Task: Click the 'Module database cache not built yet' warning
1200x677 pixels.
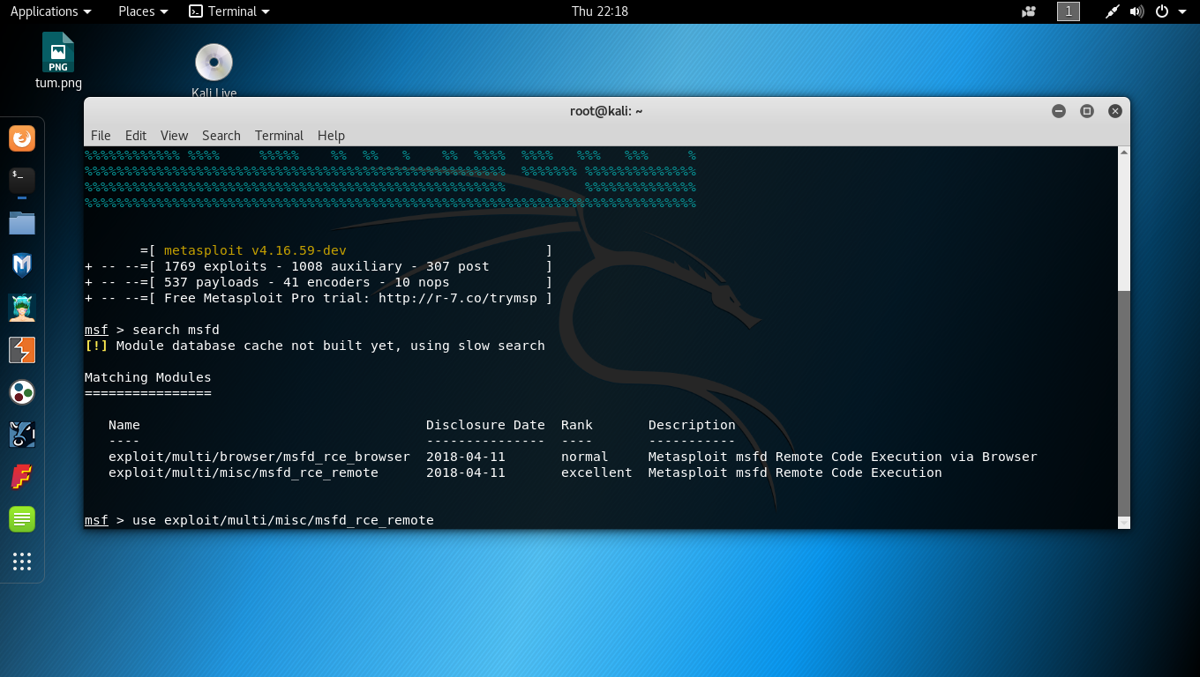Action: [x=331, y=346]
